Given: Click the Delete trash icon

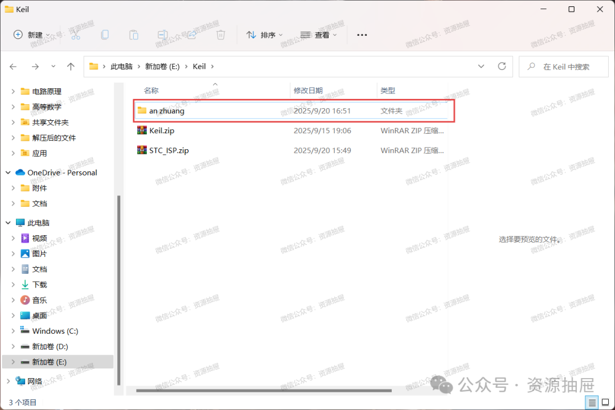Looking at the screenshot, I should tap(221, 35).
